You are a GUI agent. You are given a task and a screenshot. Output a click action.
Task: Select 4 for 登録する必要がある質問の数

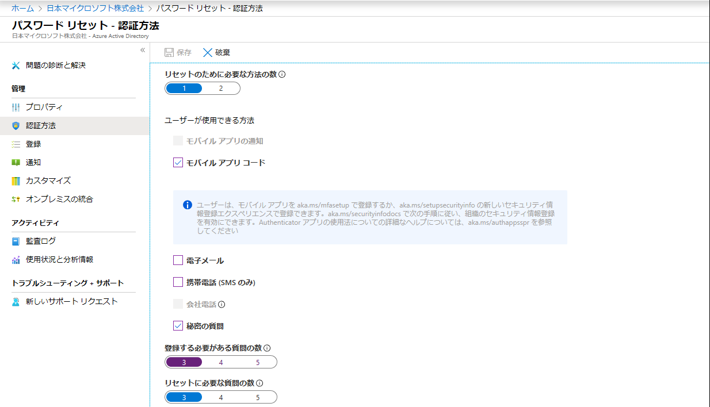[x=221, y=363]
